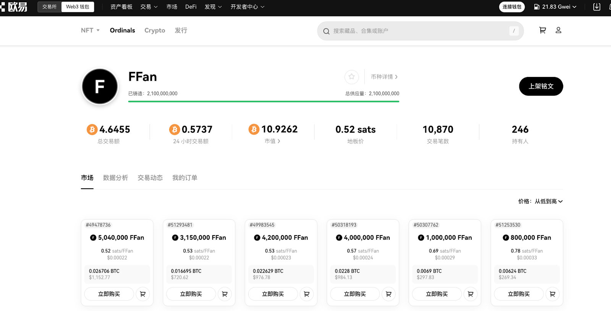Viewport: 611px width, 311px height.
Task: Open 资产看板 menu item
Action: (121, 7)
